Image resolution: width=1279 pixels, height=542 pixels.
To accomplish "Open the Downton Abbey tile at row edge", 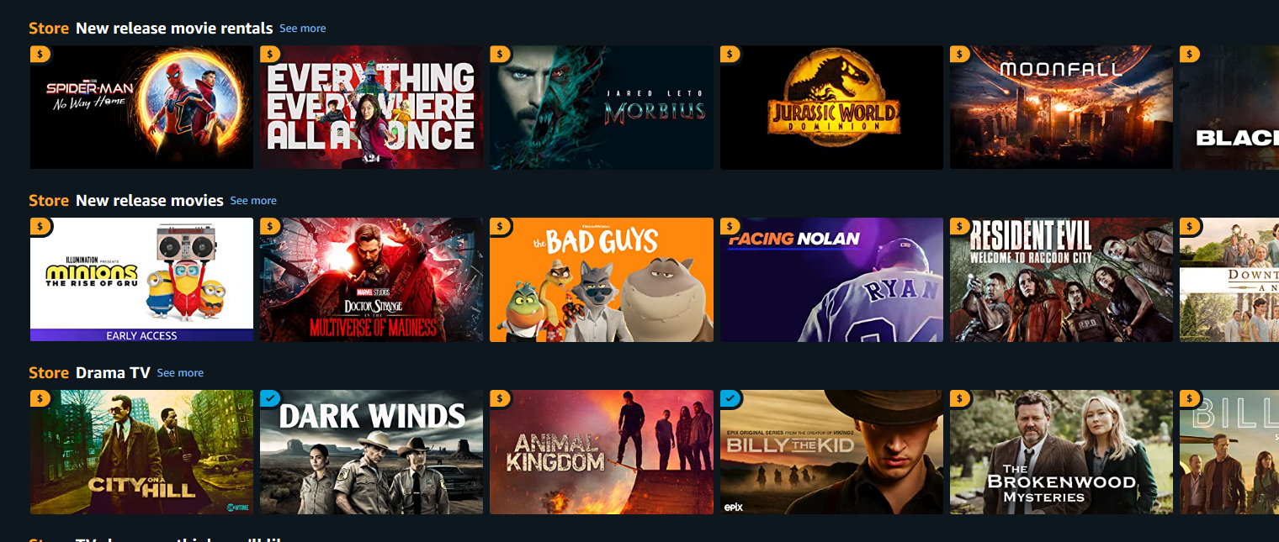I will point(1229,280).
